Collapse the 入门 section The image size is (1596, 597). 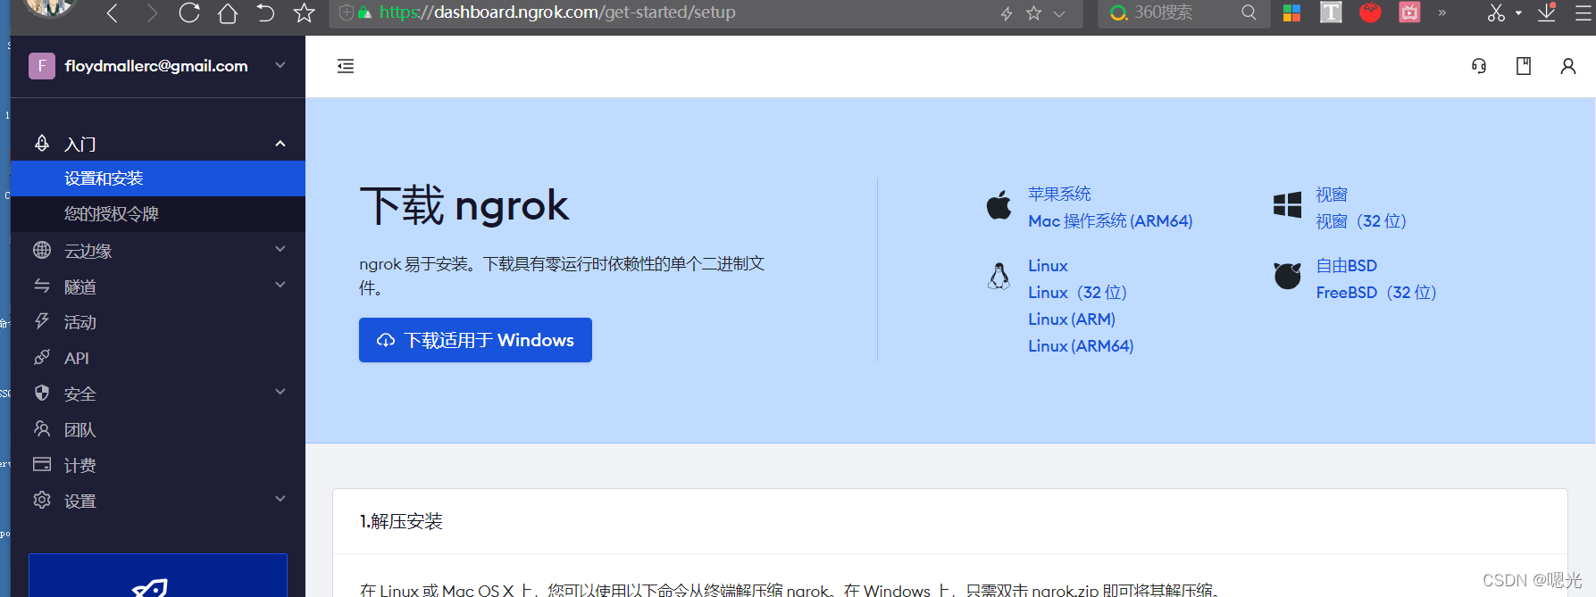pos(158,144)
